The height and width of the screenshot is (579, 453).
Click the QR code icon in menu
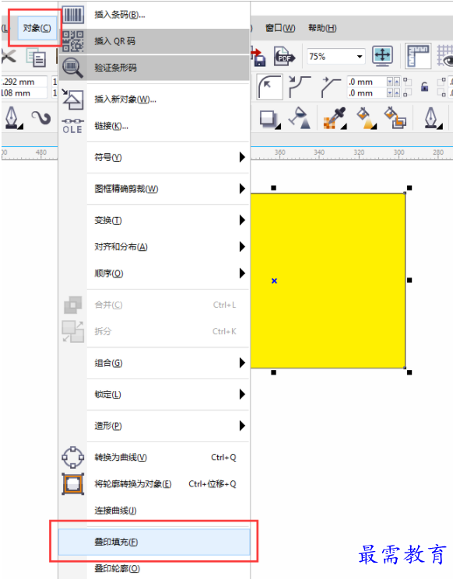[73, 41]
